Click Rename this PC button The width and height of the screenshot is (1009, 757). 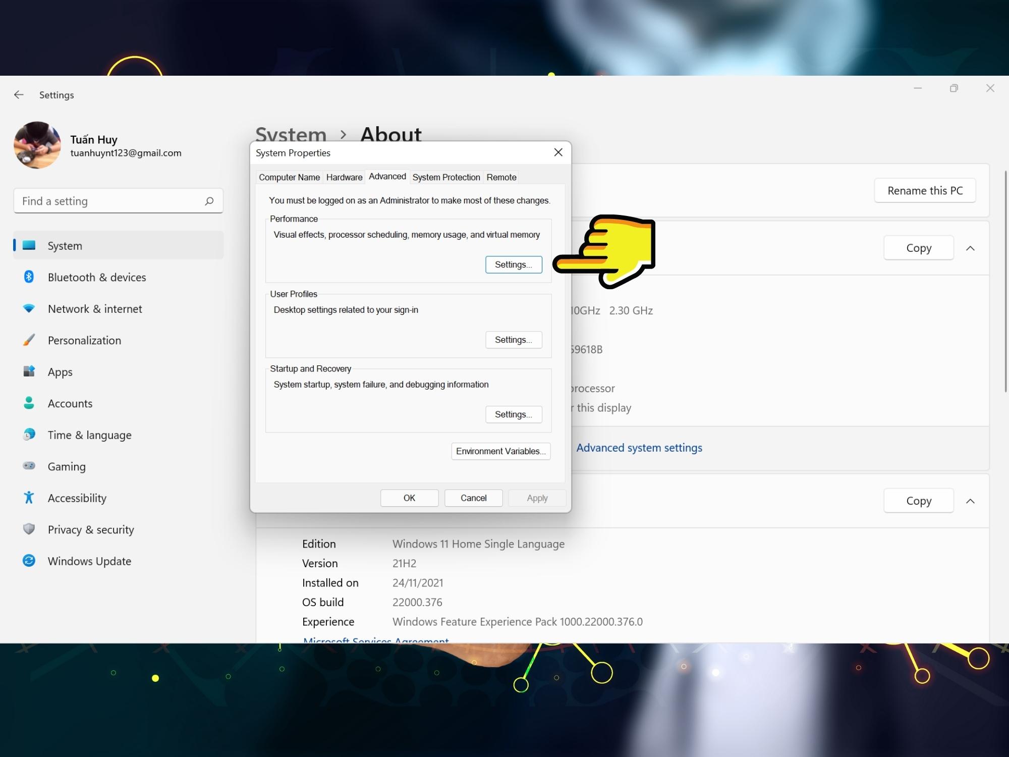coord(925,191)
